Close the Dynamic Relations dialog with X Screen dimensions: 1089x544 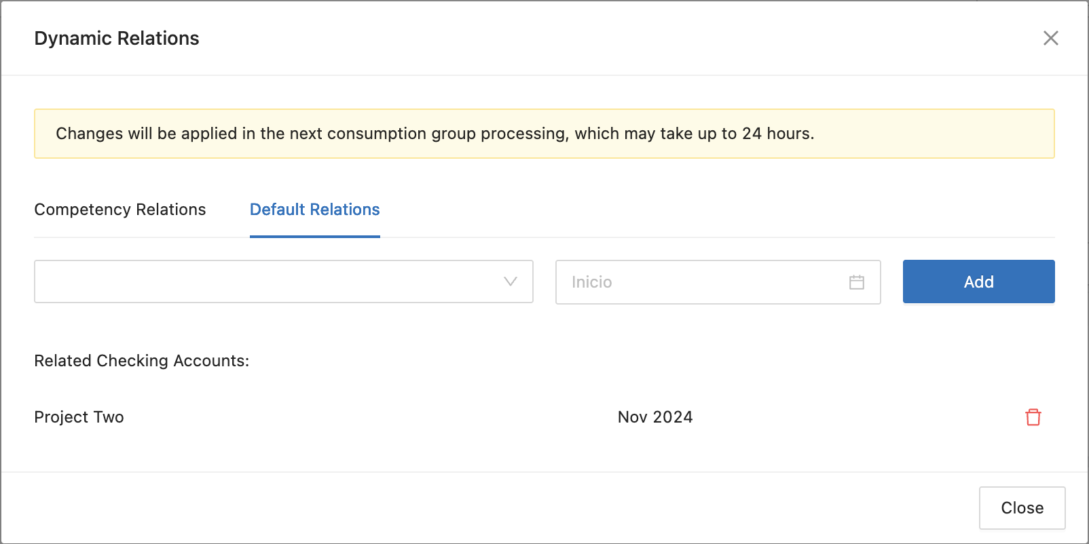(x=1050, y=39)
